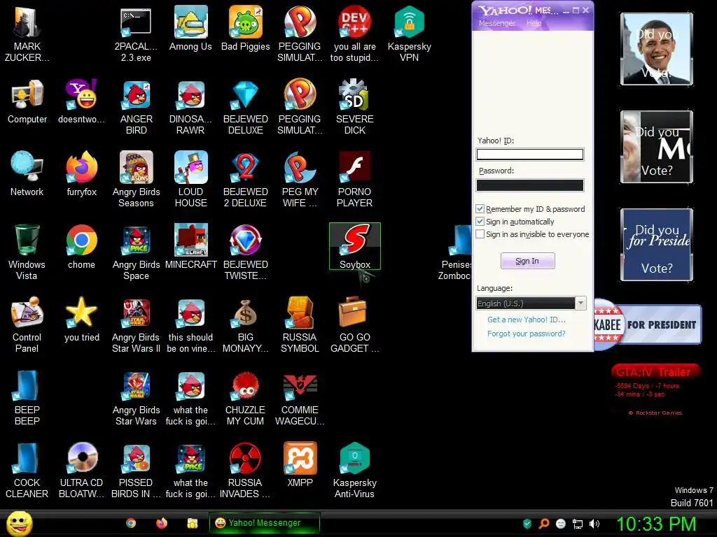The height and width of the screenshot is (537, 717).
Task: Expand the Language dropdown arrow
Action: click(x=580, y=303)
